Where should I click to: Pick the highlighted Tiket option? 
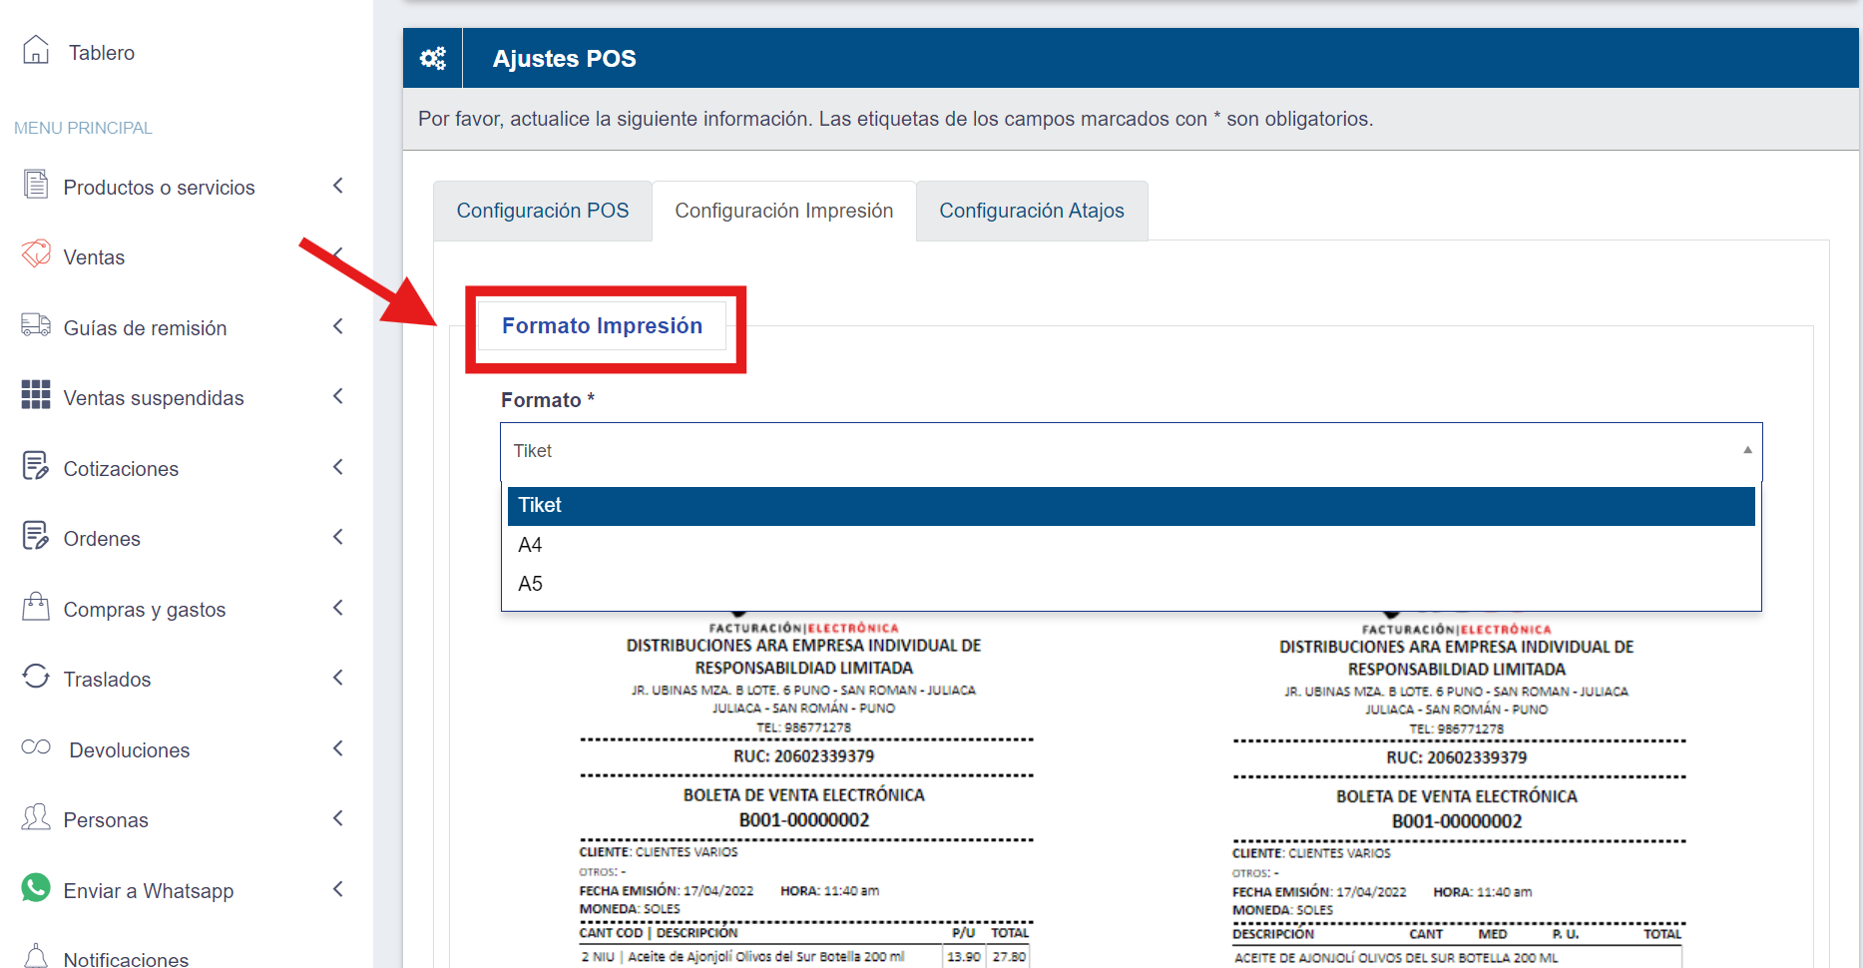click(540, 506)
